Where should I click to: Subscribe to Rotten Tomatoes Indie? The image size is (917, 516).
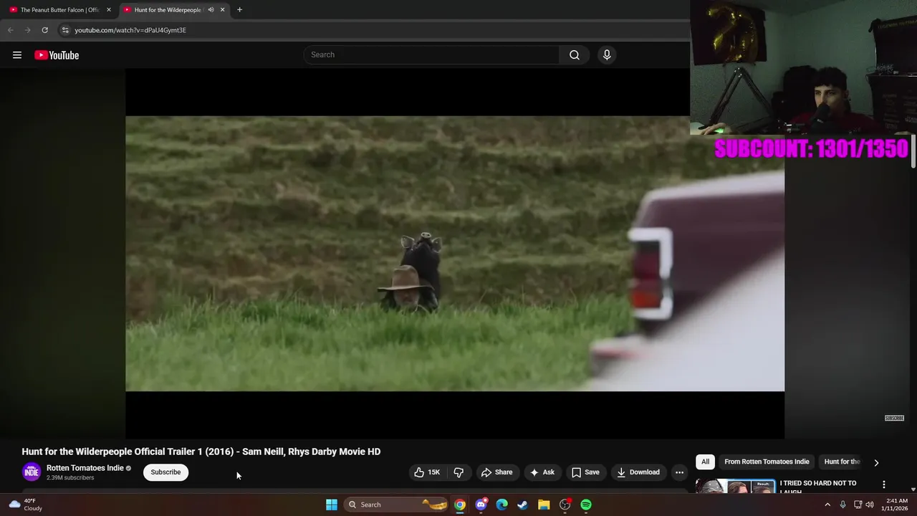tap(165, 472)
